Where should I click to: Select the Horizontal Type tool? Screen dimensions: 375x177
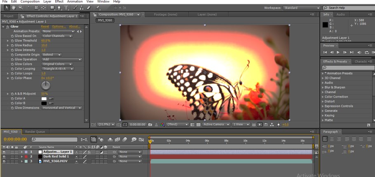tap(66, 8)
